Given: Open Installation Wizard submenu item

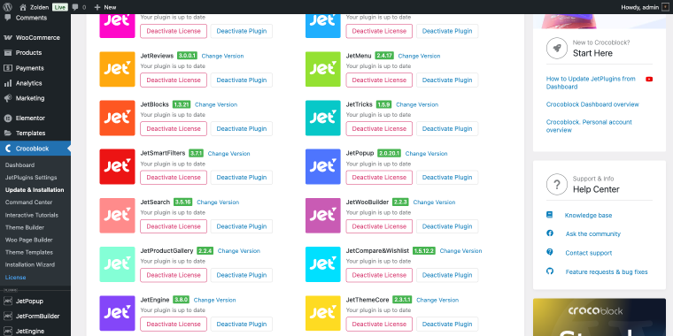Looking at the screenshot, I should click(30, 265).
